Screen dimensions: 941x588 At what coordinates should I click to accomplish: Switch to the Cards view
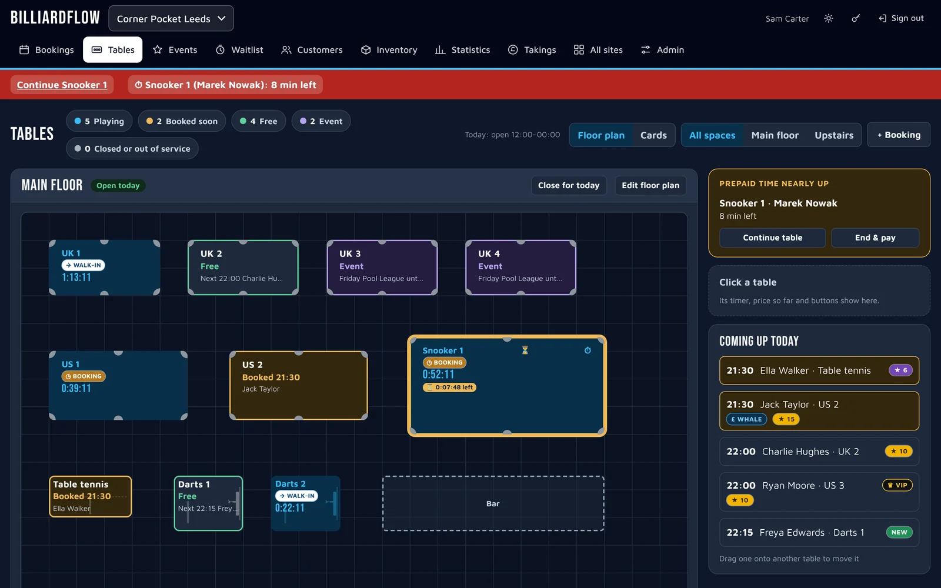pyautogui.click(x=653, y=135)
